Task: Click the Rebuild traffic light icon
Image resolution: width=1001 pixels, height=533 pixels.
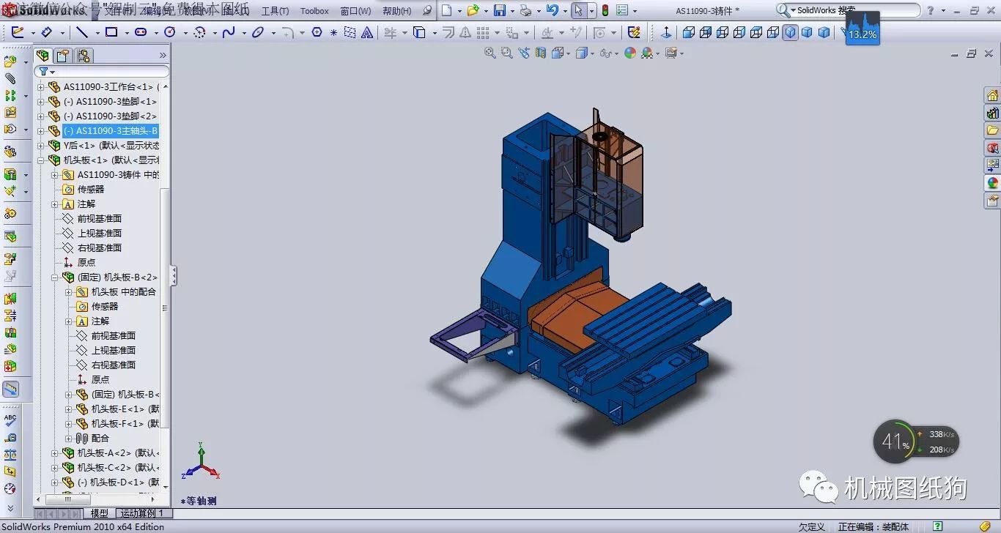Action: click(605, 10)
